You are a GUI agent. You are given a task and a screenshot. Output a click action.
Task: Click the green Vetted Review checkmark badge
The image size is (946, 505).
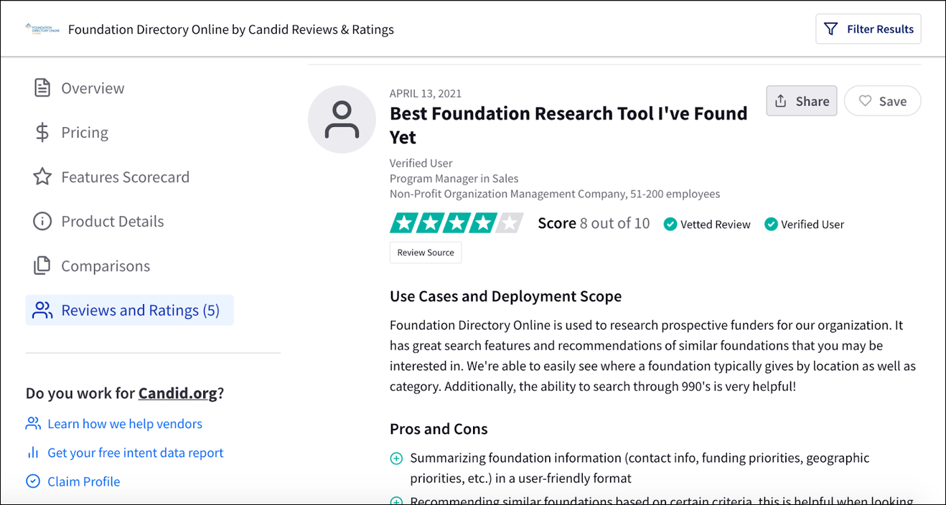[x=670, y=224]
